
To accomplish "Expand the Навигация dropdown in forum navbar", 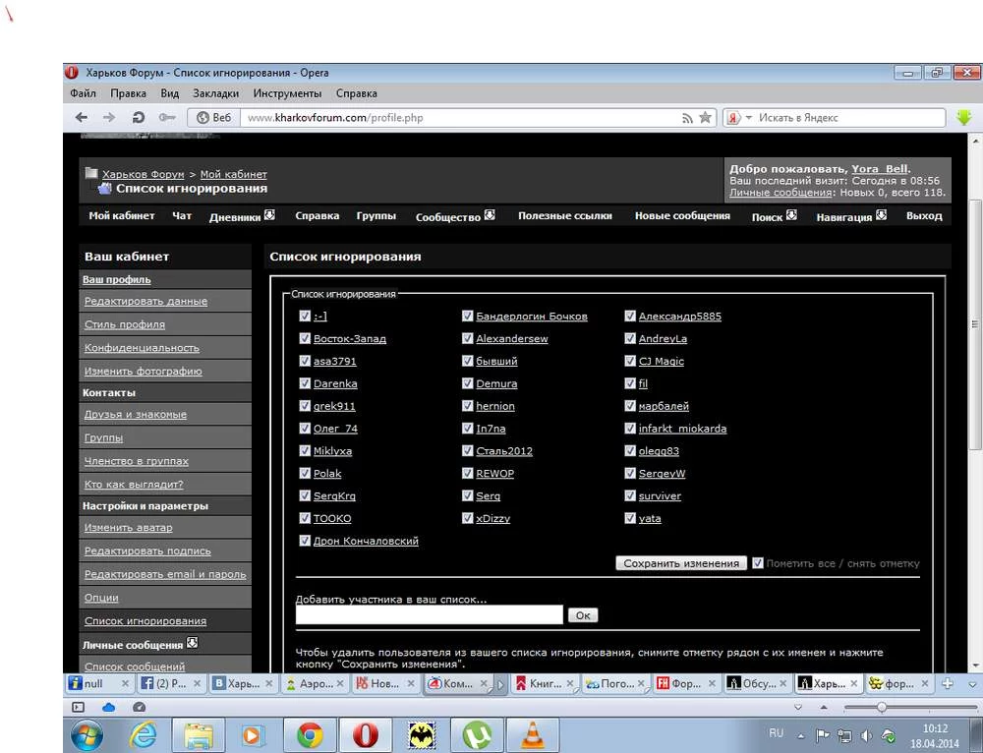I will (881, 215).
